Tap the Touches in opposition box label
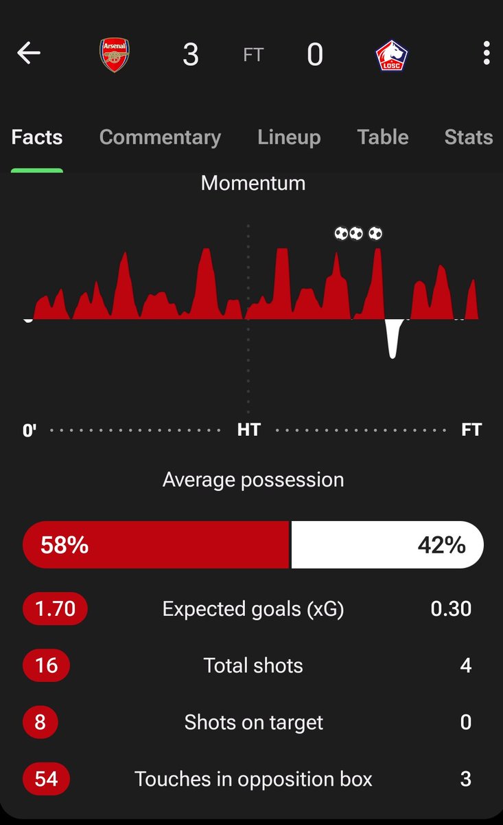This screenshot has width=503, height=825. click(253, 779)
